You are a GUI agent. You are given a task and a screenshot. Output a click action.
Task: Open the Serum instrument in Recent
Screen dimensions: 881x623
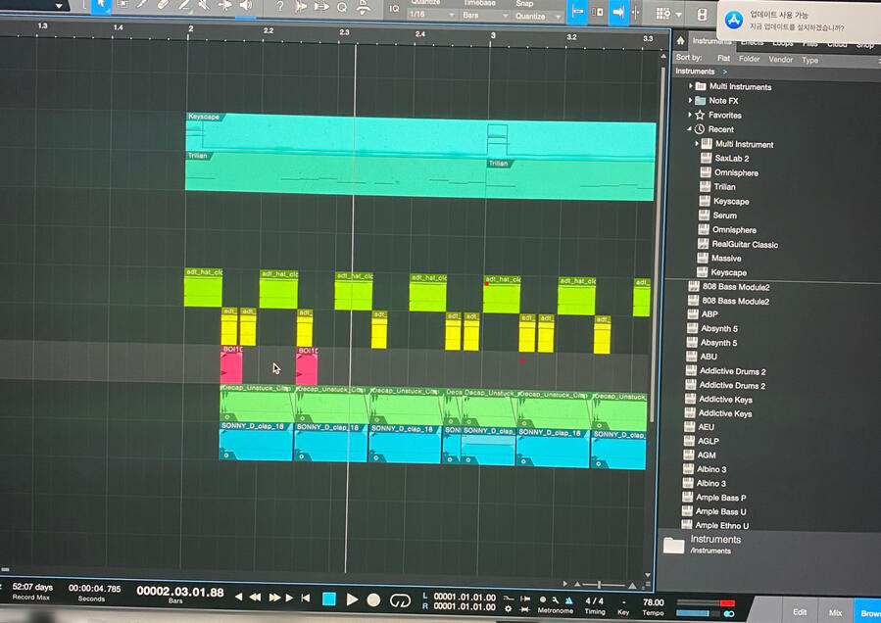click(x=724, y=216)
